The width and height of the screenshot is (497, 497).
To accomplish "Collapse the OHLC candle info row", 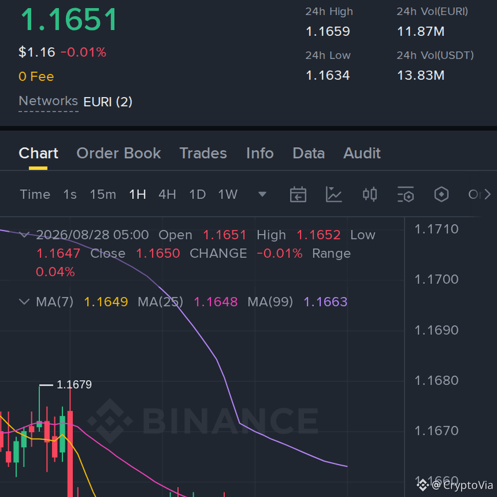I will coord(24,235).
